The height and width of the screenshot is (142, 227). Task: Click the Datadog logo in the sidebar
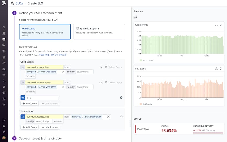click(4, 3)
